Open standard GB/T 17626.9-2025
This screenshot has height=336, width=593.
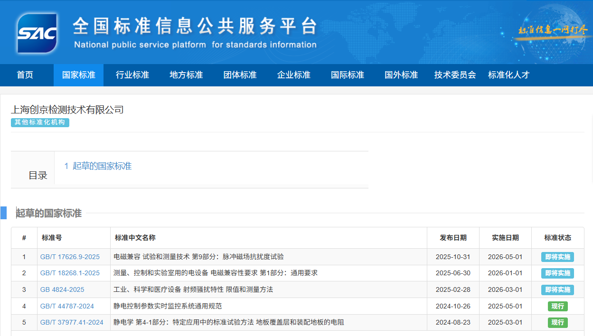coord(69,257)
